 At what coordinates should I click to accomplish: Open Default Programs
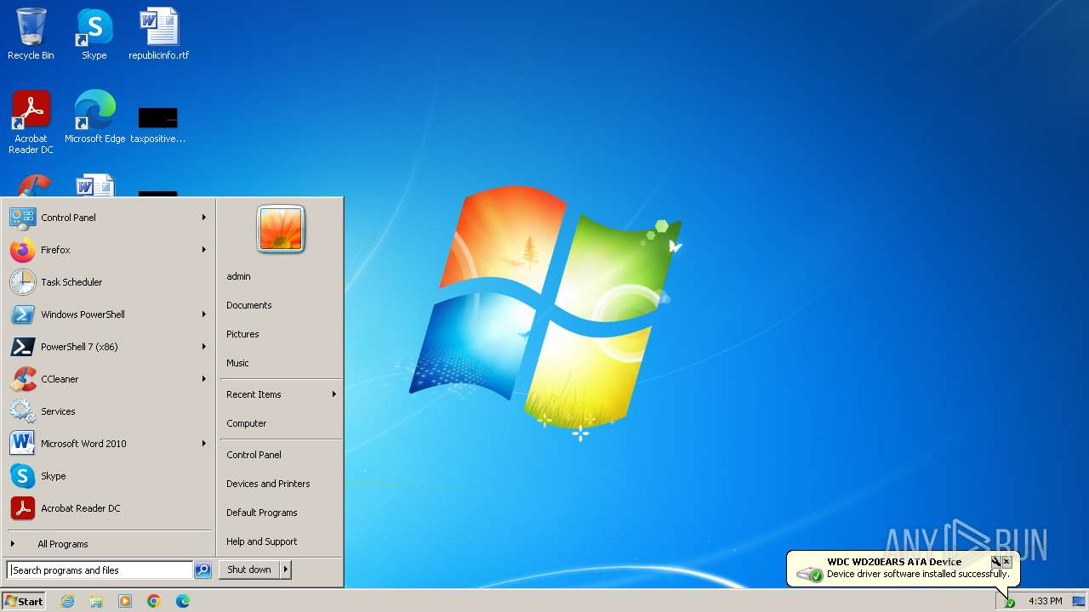point(281,513)
